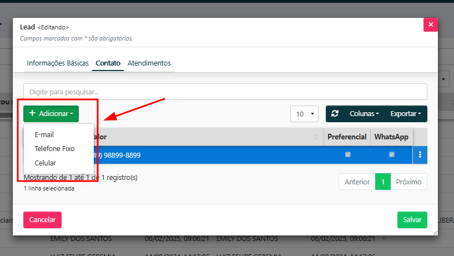Screen dimensions: 454x256
Task: Change the page size selector showing 10
Action: (x=304, y=114)
